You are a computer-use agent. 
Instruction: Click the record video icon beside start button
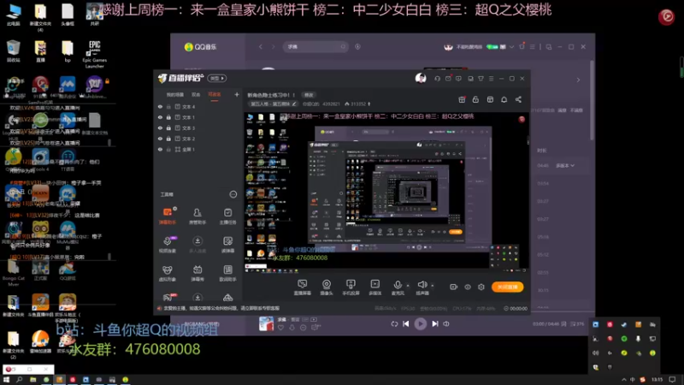tap(454, 287)
